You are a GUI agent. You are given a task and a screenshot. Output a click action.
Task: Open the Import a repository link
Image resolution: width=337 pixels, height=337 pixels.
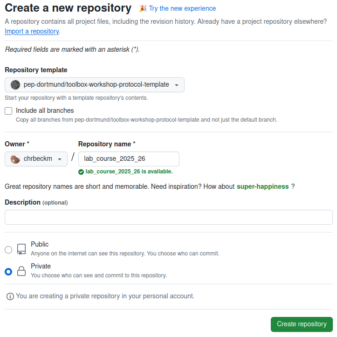point(32,31)
